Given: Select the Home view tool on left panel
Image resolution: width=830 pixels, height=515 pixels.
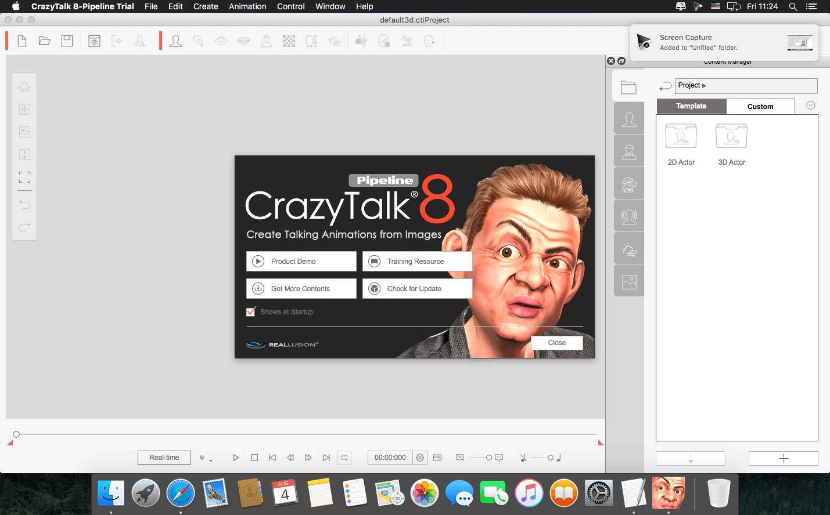Looking at the screenshot, I should 24,87.
